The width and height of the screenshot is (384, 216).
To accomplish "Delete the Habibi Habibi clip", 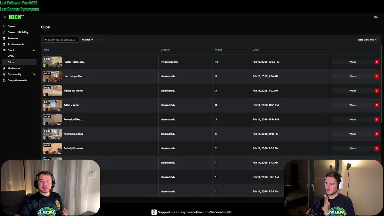I will tap(377, 62).
